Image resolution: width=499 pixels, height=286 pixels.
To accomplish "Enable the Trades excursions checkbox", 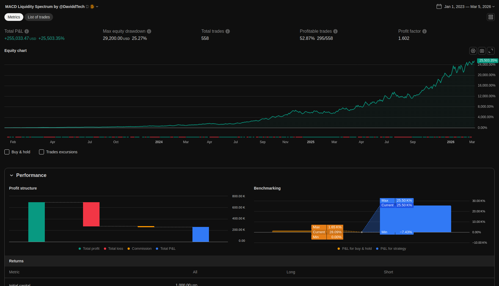I will coord(42,152).
